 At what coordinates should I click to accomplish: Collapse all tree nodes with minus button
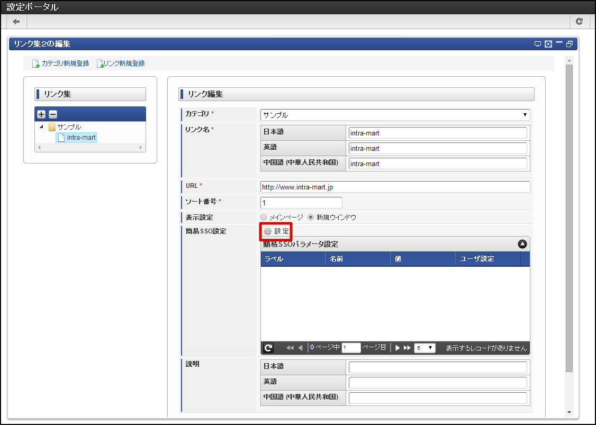[53, 114]
